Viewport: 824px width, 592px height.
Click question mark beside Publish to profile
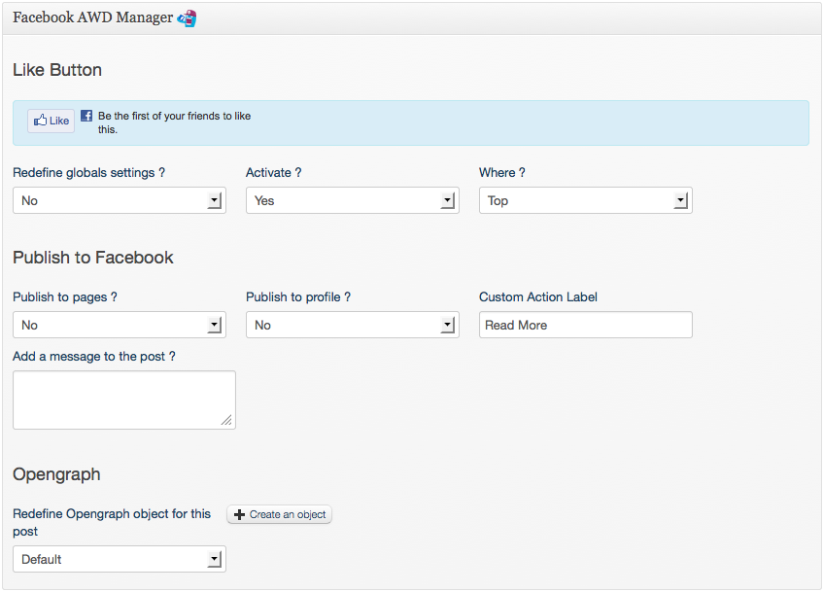point(347,297)
